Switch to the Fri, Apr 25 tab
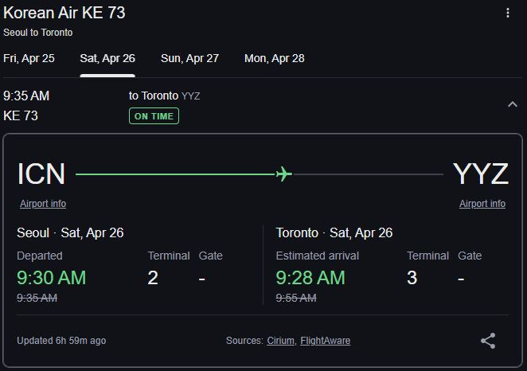This screenshot has width=527, height=371. coord(29,58)
